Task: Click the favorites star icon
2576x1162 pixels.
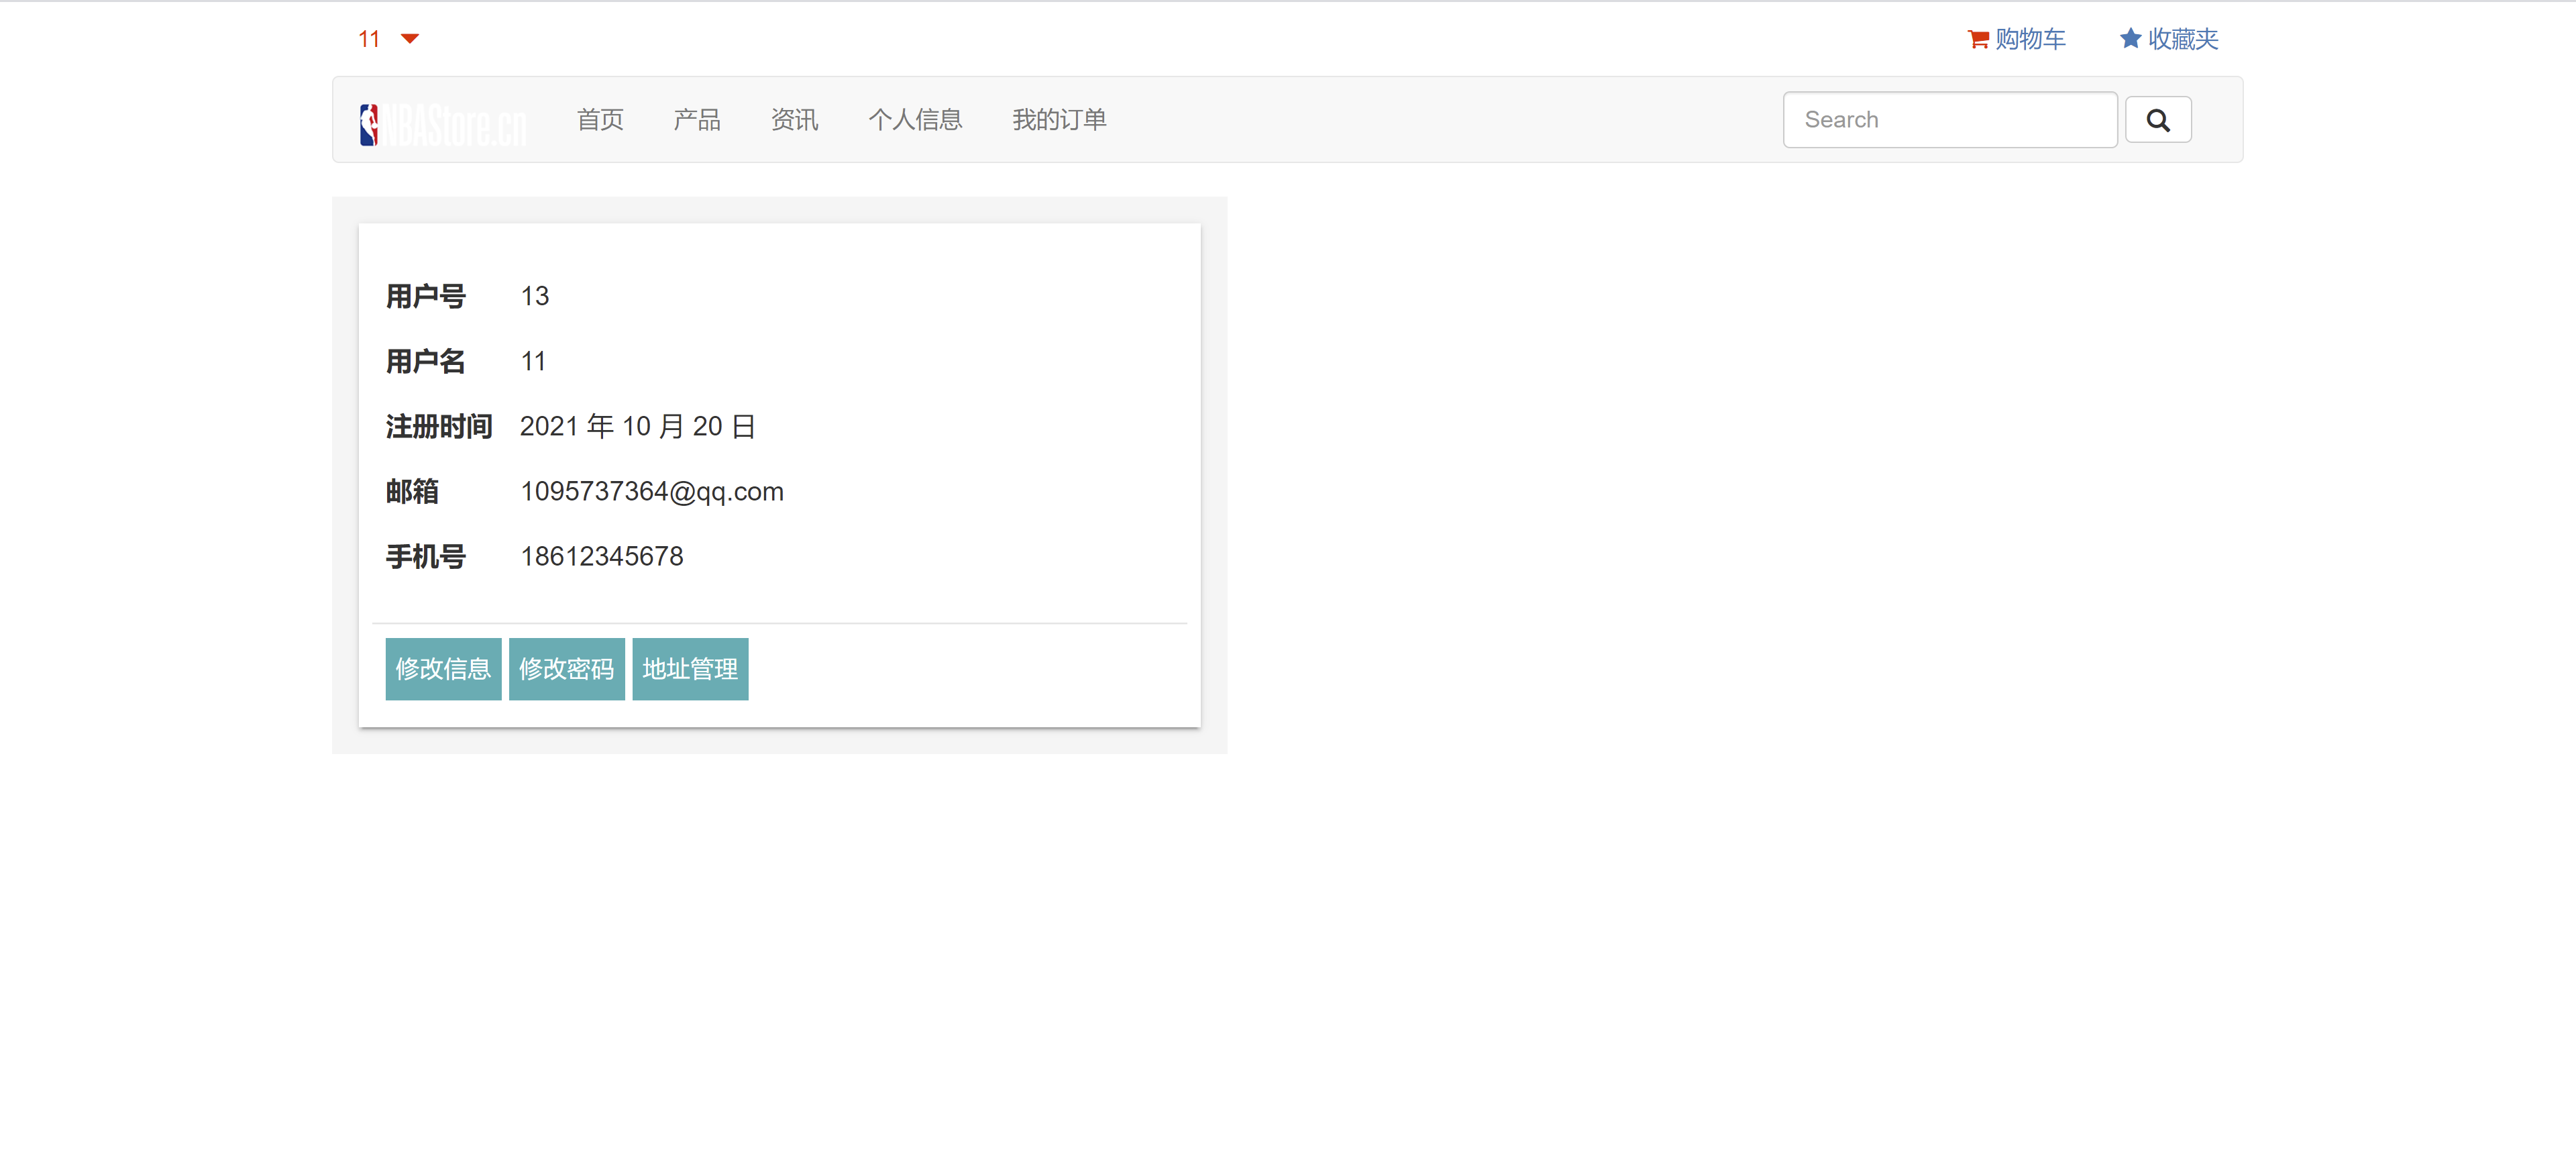Action: click(x=2130, y=38)
